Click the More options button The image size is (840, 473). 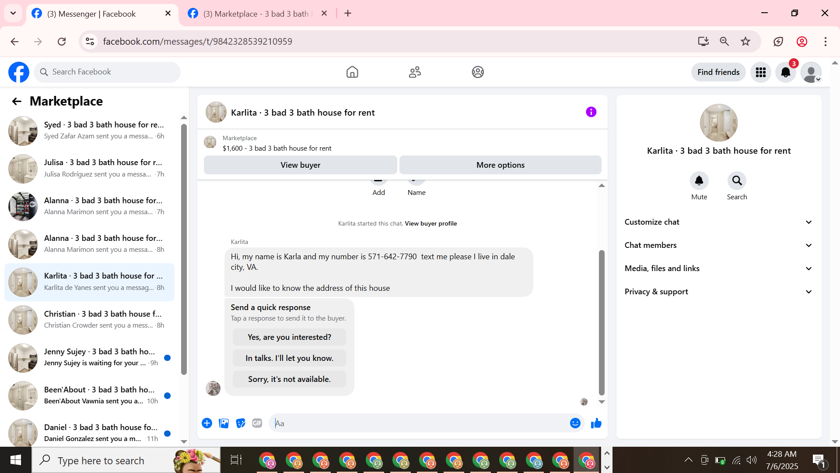500,165
